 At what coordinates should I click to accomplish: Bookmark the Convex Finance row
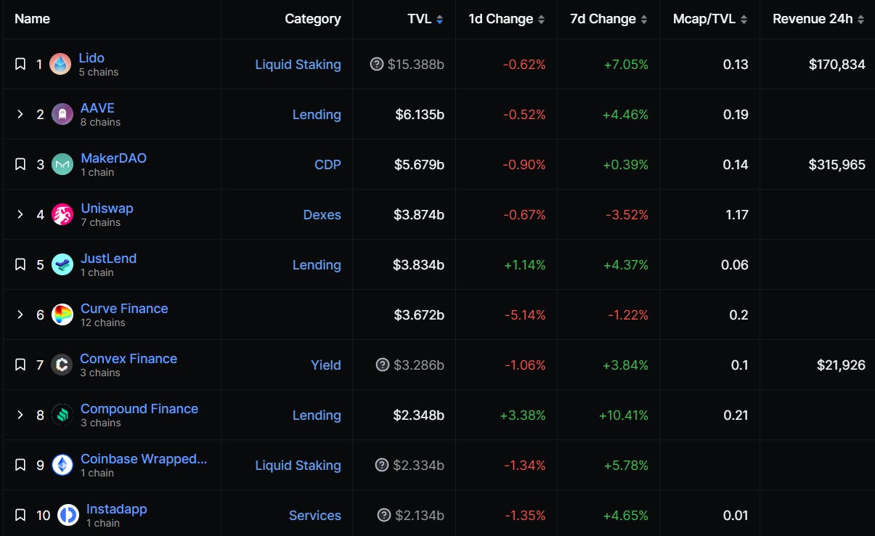coord(20,365)
